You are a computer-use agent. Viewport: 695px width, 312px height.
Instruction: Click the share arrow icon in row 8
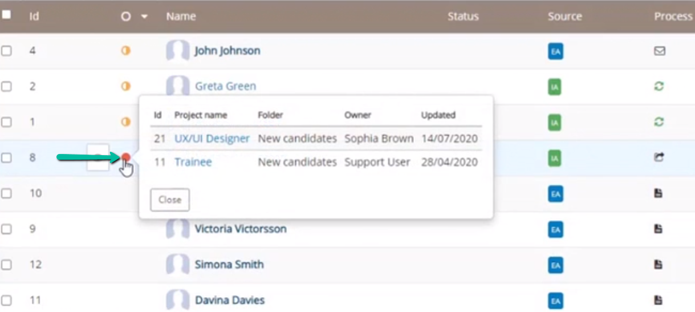coord(659,157)
